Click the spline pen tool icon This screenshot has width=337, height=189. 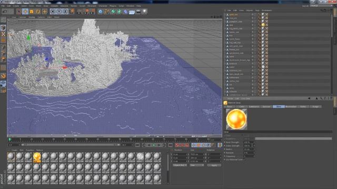click(x=107, y=12)
